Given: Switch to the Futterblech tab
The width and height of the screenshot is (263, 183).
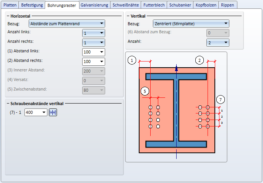Looking at the screenshot, I should coord(154,5).
